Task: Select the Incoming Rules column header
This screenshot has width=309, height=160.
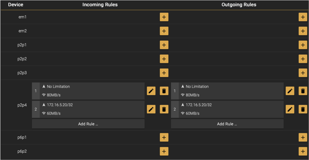Action: point(100,5)
